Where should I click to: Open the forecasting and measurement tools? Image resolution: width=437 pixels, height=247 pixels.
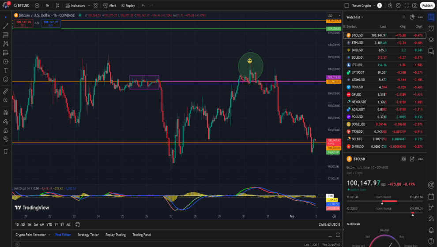pyautogui.click(x=6, y=52)
